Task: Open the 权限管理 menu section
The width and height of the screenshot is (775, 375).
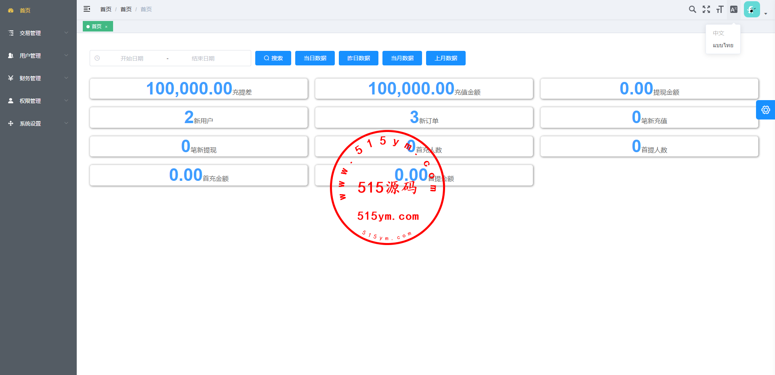Action: [38, 101]
